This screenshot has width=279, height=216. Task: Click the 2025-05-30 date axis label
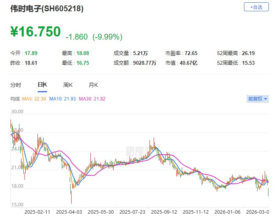[x=101, y=212]
